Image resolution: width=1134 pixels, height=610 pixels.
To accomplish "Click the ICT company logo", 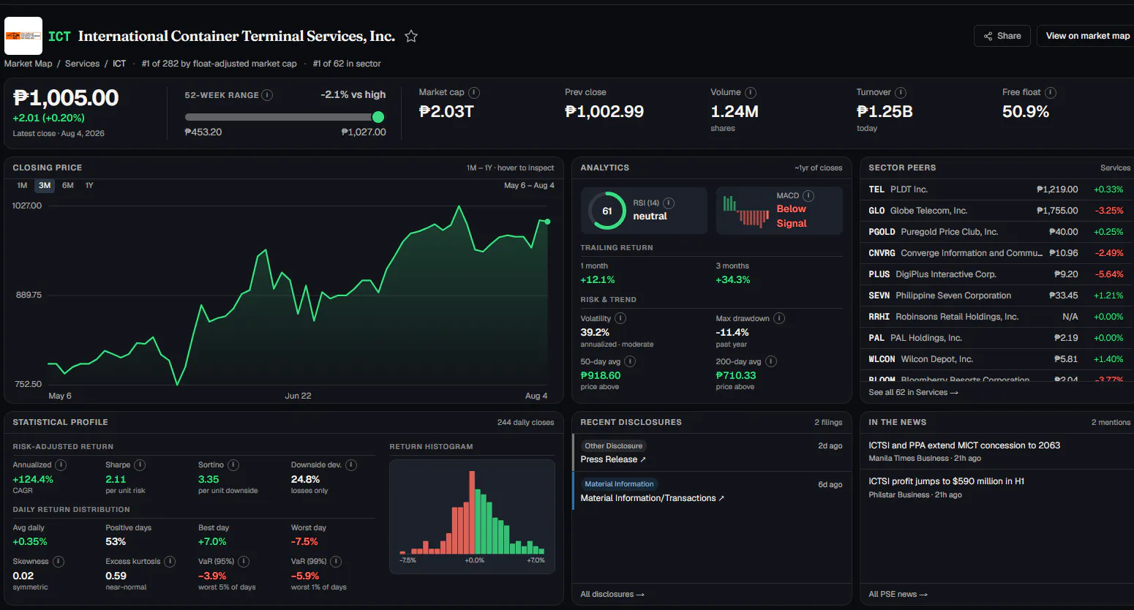I will [23, 36].
